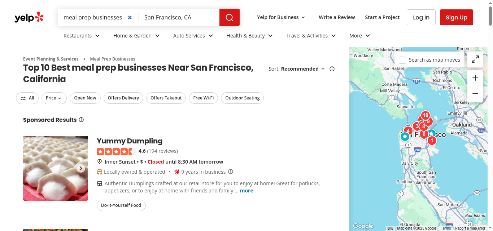Enable Search as map moves checkbox
This screenshot has height=231, width=493.
point(402,60)
